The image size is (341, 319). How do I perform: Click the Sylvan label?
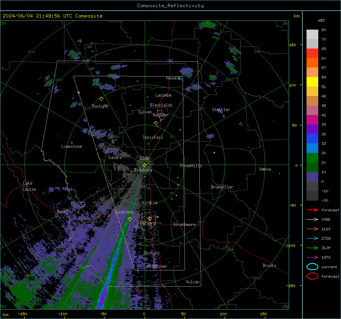point(145,112)
